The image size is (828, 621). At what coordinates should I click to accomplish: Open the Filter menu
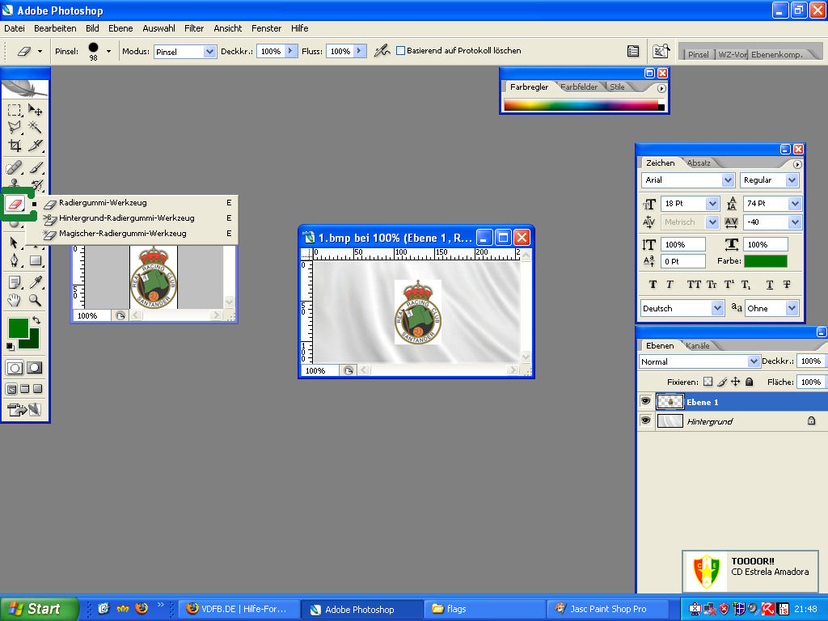194,28
